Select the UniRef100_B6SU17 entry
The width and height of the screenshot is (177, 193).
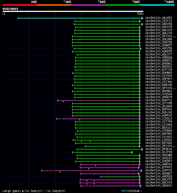click(x=159, y=128)
